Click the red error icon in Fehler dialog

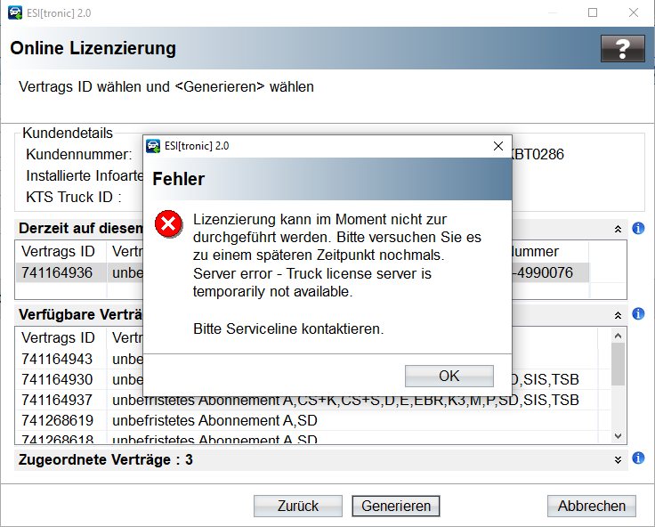167,225
